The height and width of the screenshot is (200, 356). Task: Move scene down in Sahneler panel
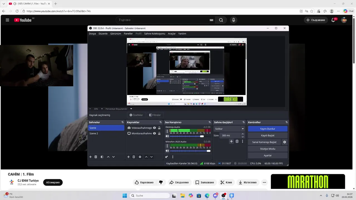click(x=113, y=157)
